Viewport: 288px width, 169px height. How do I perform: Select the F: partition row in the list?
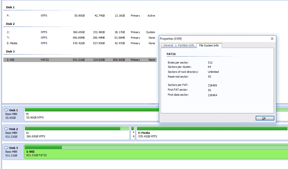click(80, 16)
